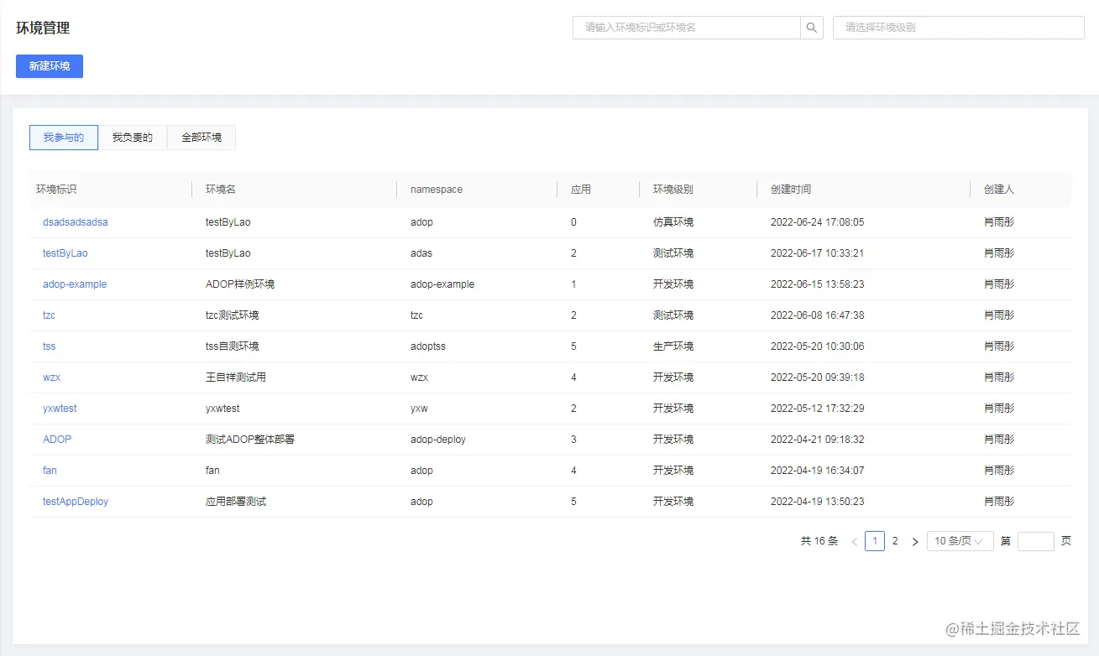Select page 2 in pagination

coord(895,541)
